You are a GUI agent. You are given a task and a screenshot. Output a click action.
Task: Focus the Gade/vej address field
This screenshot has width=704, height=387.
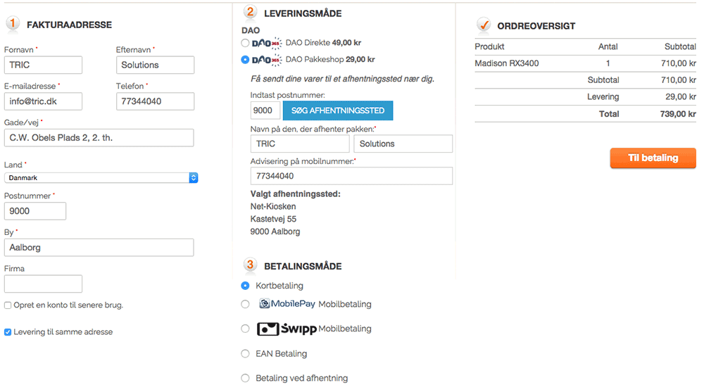coord(99,138)
